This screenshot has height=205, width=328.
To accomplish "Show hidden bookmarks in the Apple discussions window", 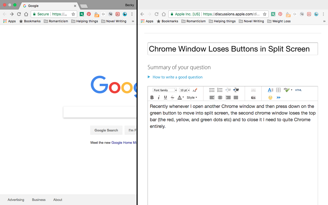I will point(324,21).
